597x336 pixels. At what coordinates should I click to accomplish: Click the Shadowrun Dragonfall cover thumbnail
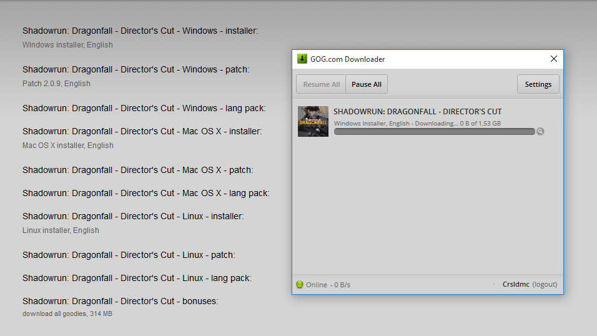click(313, 121)
